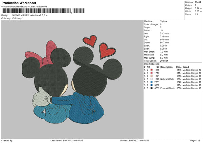Viewport: 203px width, 143px height.
Task: Click thread code '1154' in the table
Action: (179, 73)
